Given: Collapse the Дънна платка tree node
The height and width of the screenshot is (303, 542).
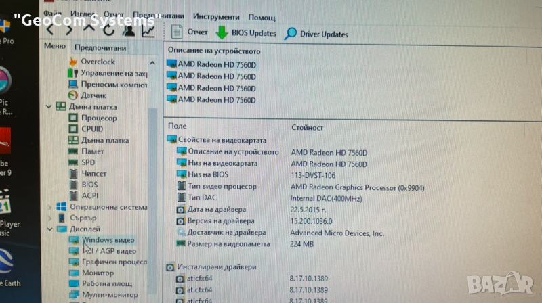Looking at the screenshot, I should click(48, 106).
